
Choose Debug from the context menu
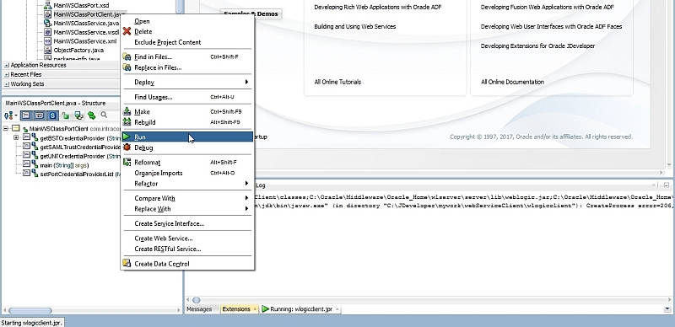pyautogui.click(x=187, y=147)
